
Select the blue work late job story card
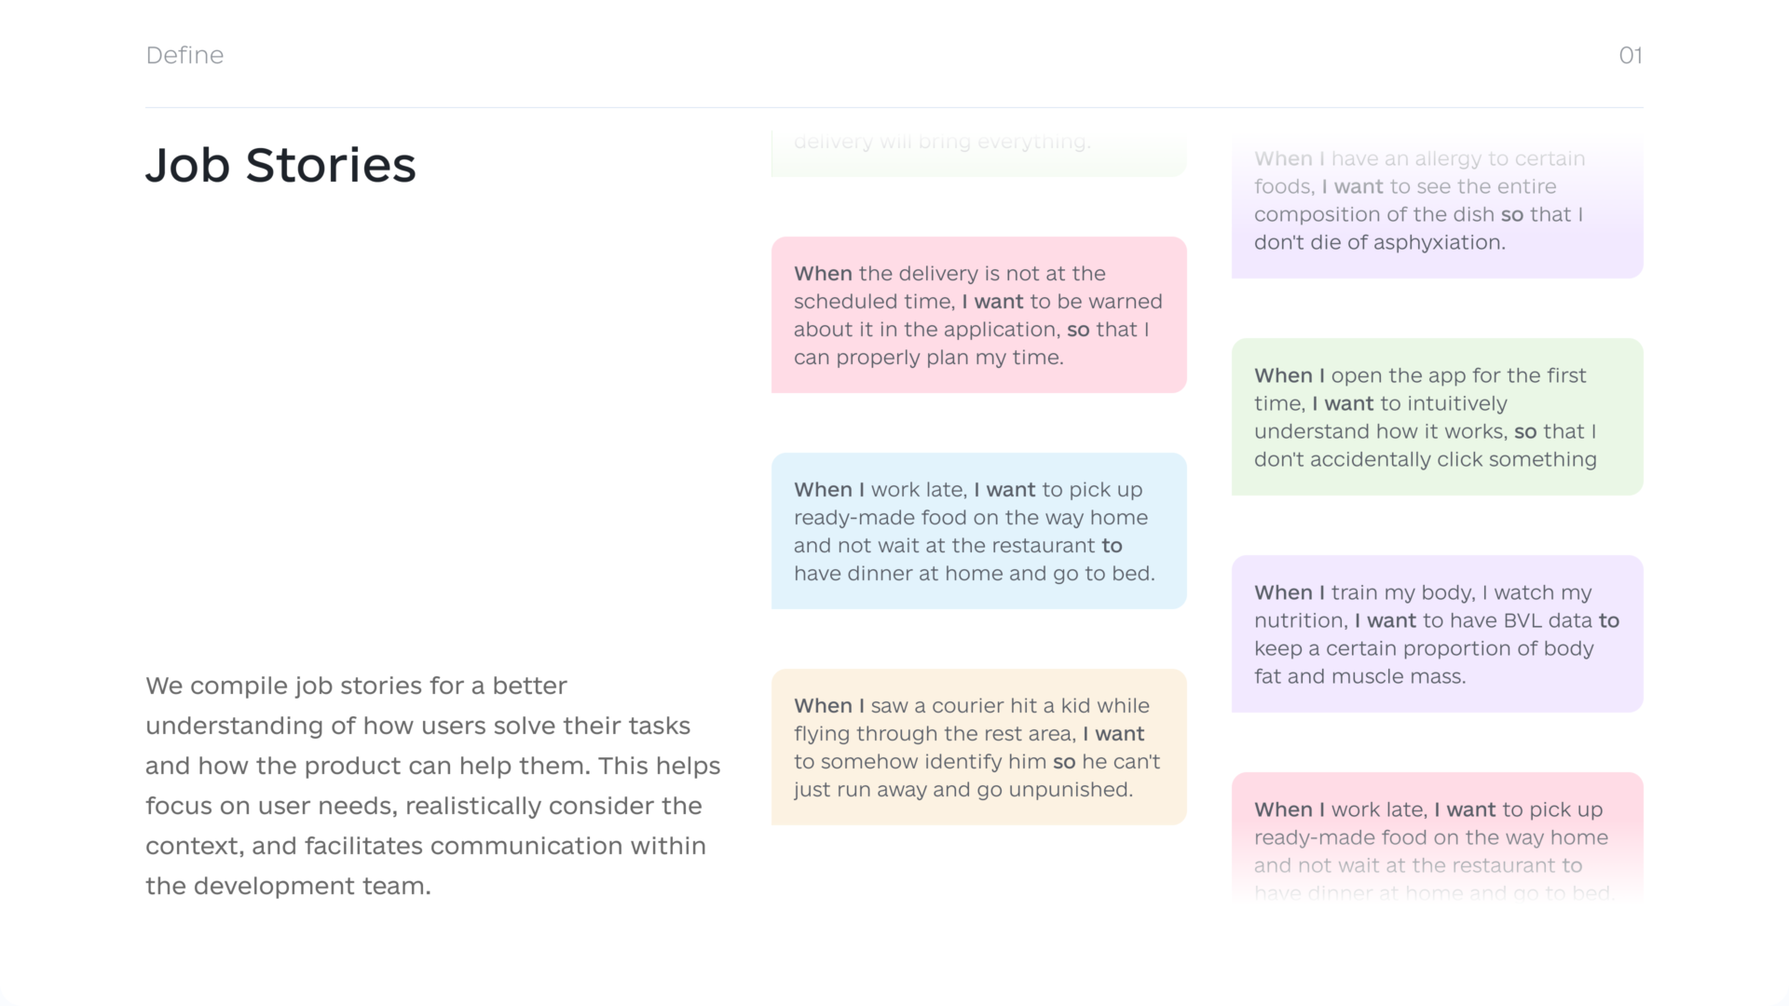pyautogui.click(x=978, y=531)
